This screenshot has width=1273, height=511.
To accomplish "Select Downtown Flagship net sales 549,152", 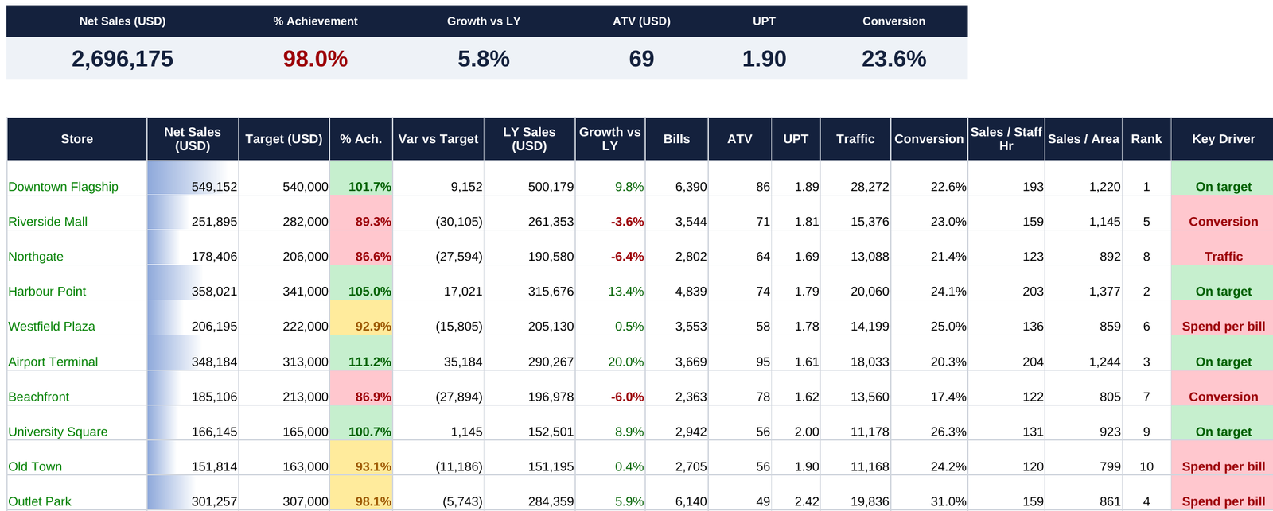I will [193, 178].
